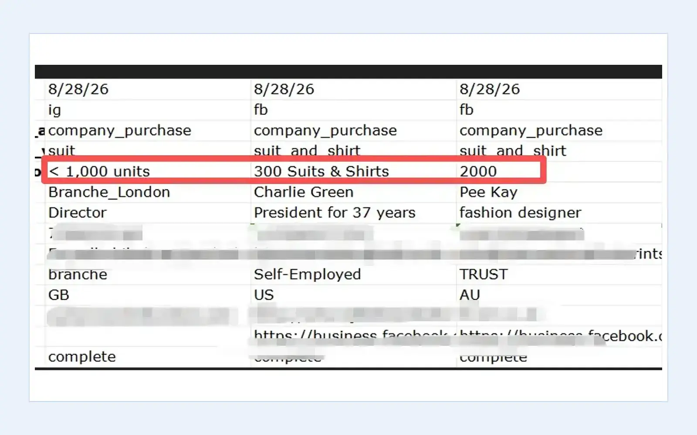Click the first column 8/28/26 date cell
Image resolution: width=697 pixels, height=435 pixels.
click(x=148, y=89)
